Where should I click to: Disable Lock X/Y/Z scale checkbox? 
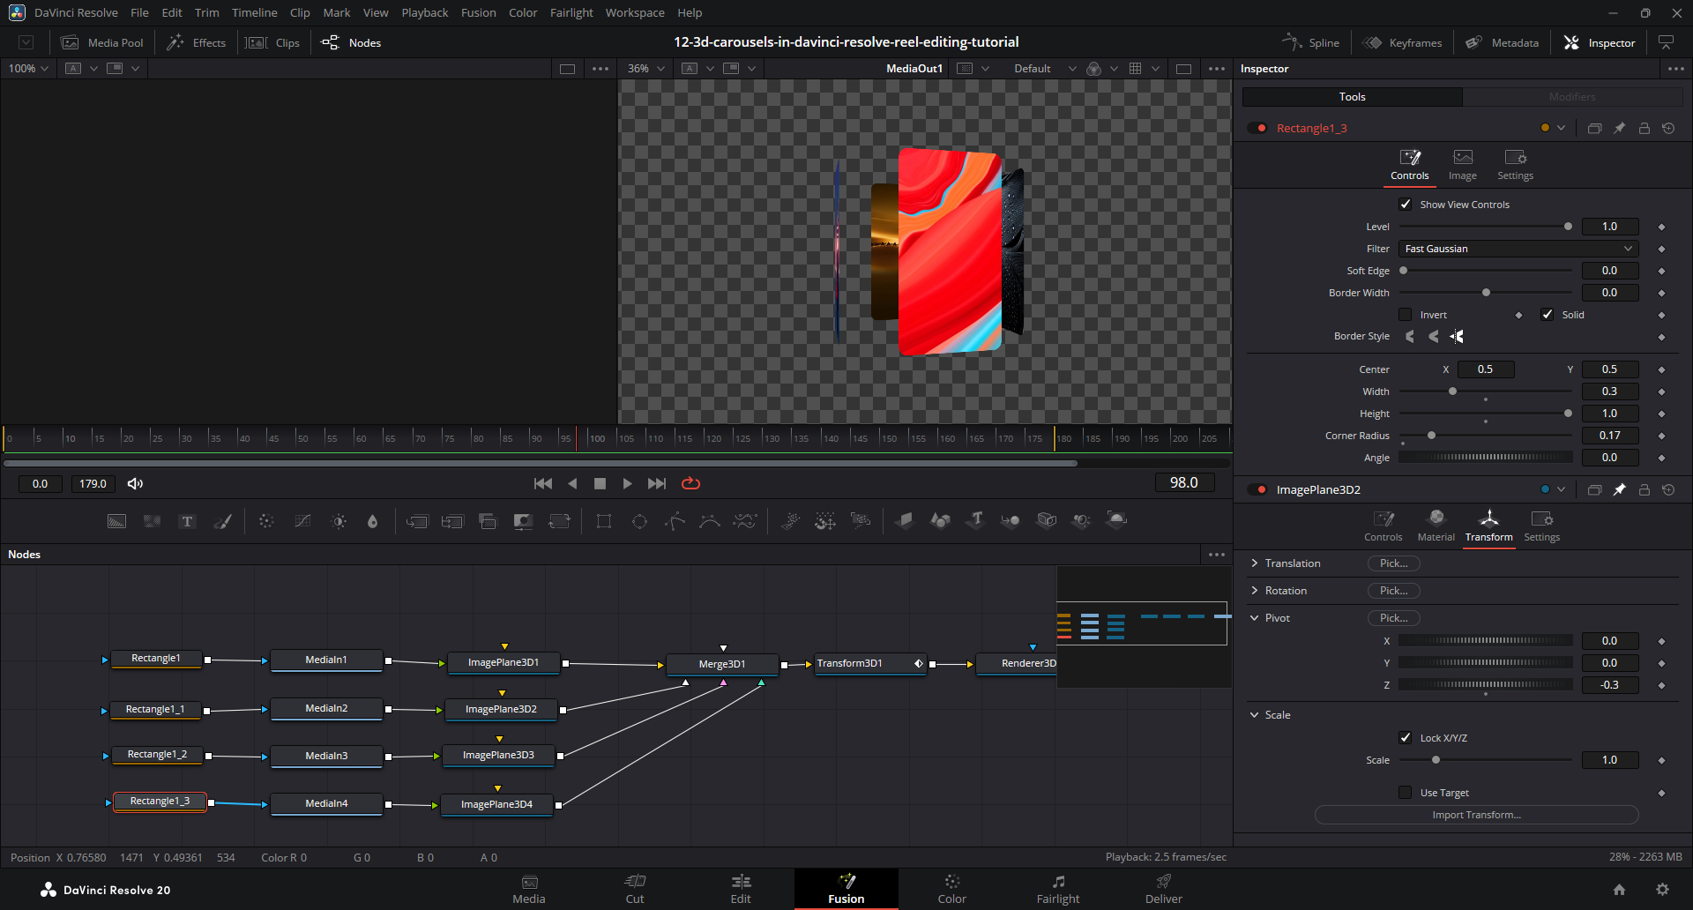click(1406, 738)
